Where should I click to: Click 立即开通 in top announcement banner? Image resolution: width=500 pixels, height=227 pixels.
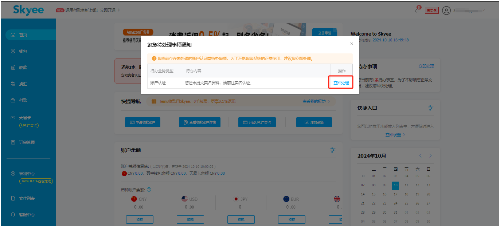[108, 10]
